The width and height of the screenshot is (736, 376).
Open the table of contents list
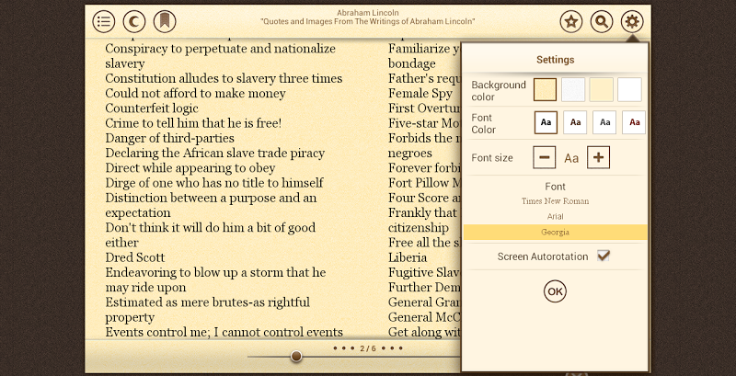coord(105,20)
